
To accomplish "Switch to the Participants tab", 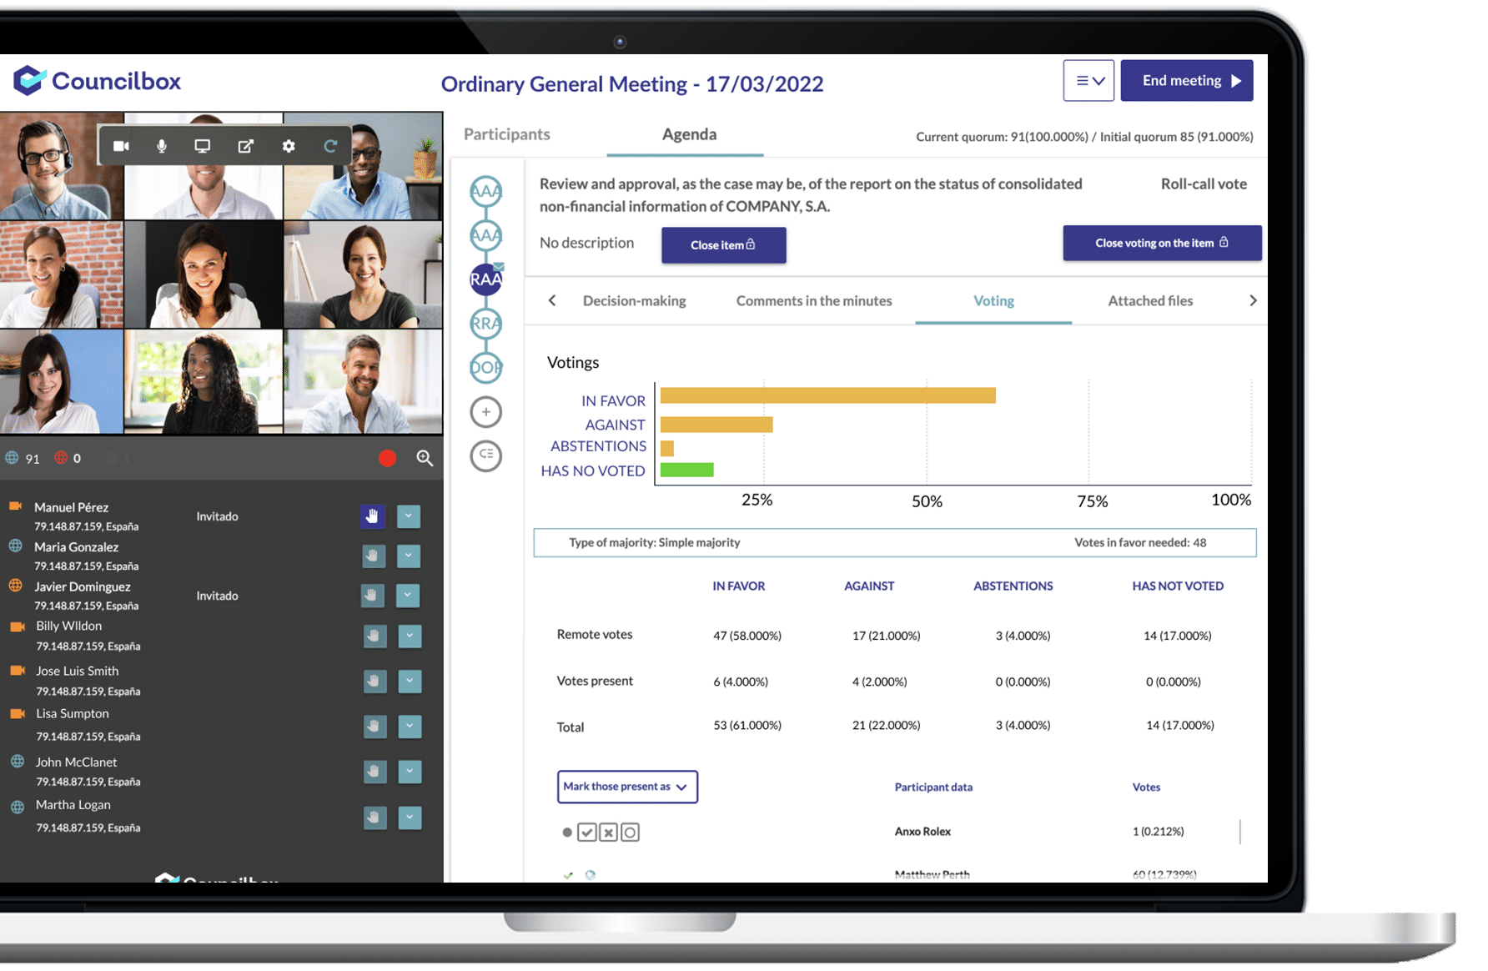I will [x=506, y=134].
